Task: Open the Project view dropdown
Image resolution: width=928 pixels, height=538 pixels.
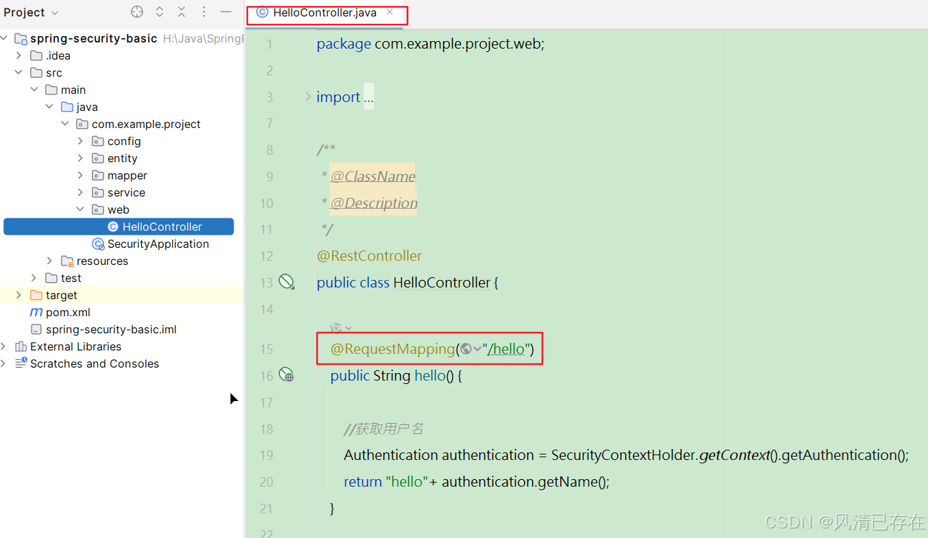Action: point(32,12)
